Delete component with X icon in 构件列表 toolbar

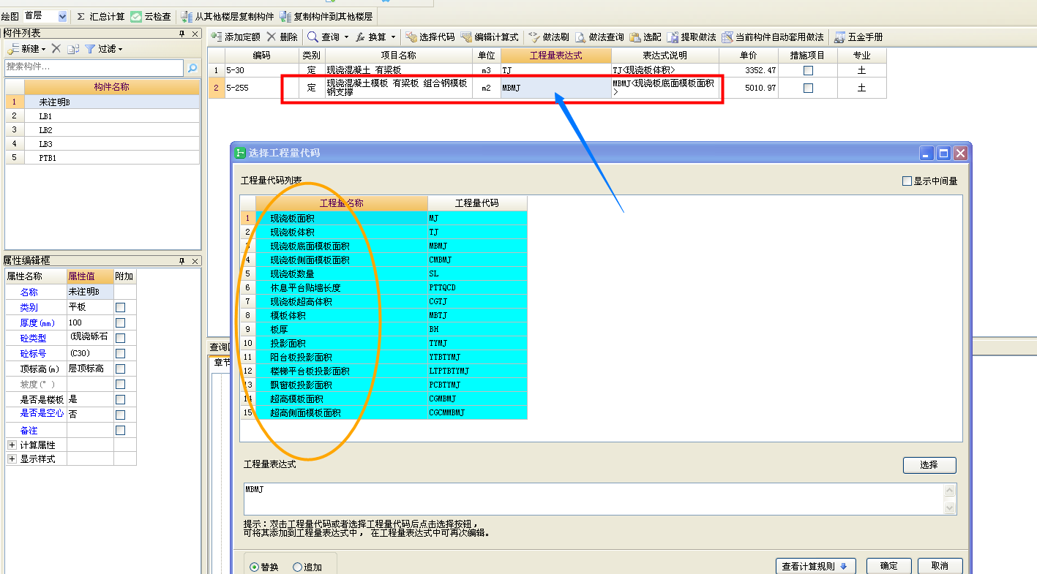pos(56,48)
